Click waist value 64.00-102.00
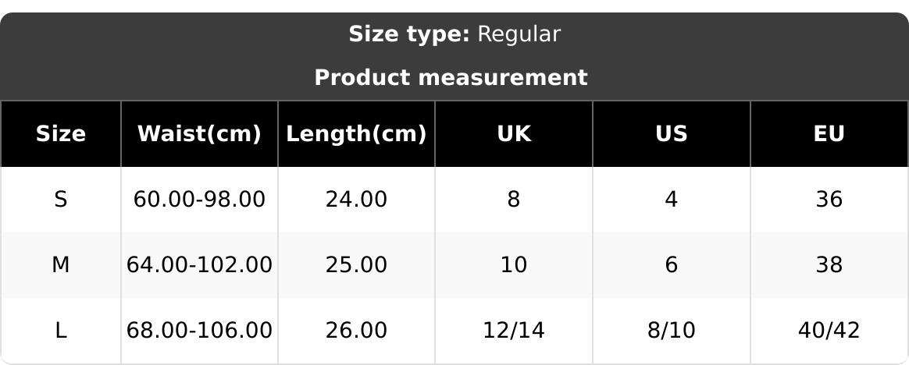 pyautogui.click(x=199, y=265)
